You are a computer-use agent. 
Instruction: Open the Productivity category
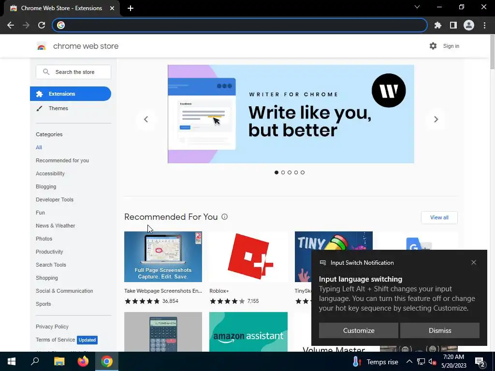click(49, 252)
